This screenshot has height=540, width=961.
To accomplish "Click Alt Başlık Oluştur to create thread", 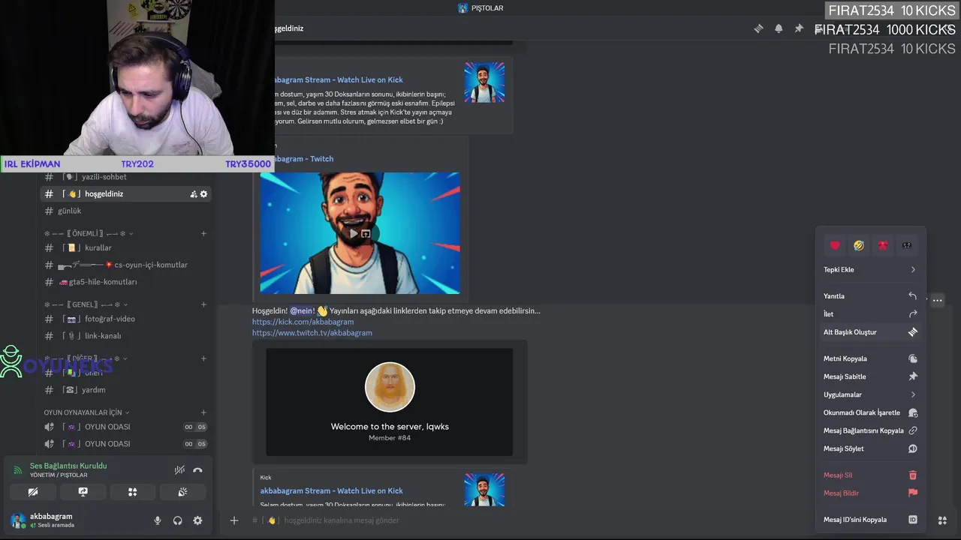I will (x=870, y=332).
